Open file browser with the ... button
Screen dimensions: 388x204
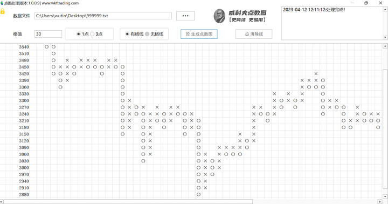coord(185,16)
